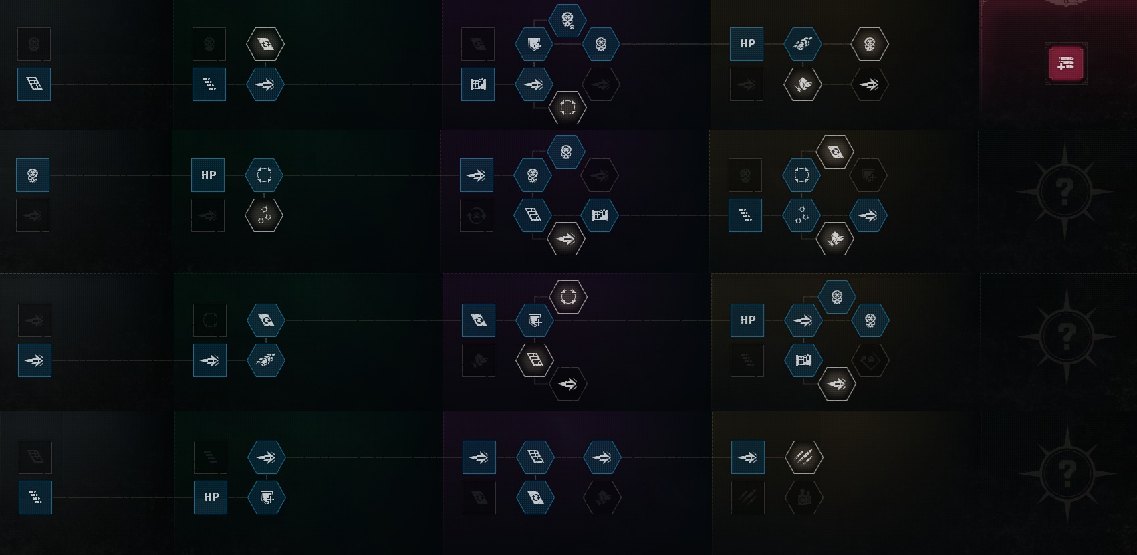1137x555 pixels.
Task: Select the dimmed shield-plus hexagon perk
Action: 868,175
